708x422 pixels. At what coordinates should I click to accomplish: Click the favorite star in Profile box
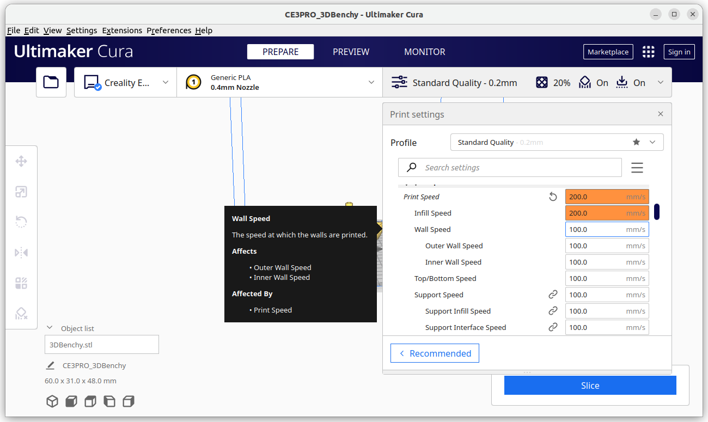coord(636,142)
